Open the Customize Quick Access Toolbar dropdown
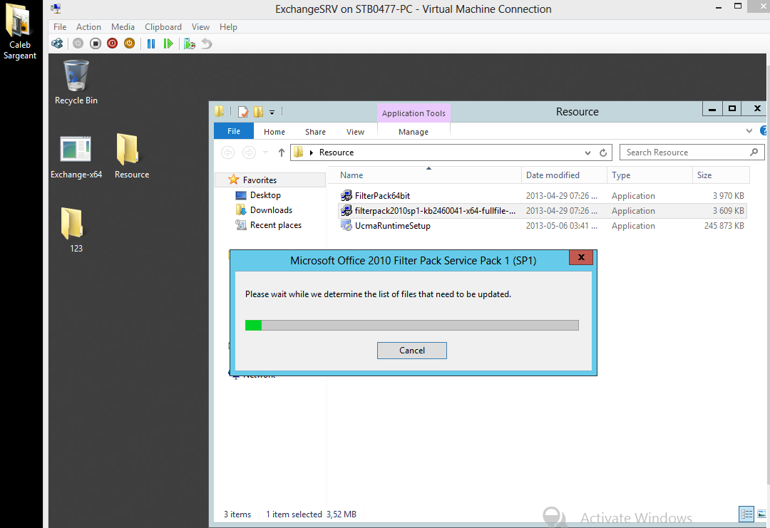The height and width of the screenshot is (528, 770). click(272, 112)
